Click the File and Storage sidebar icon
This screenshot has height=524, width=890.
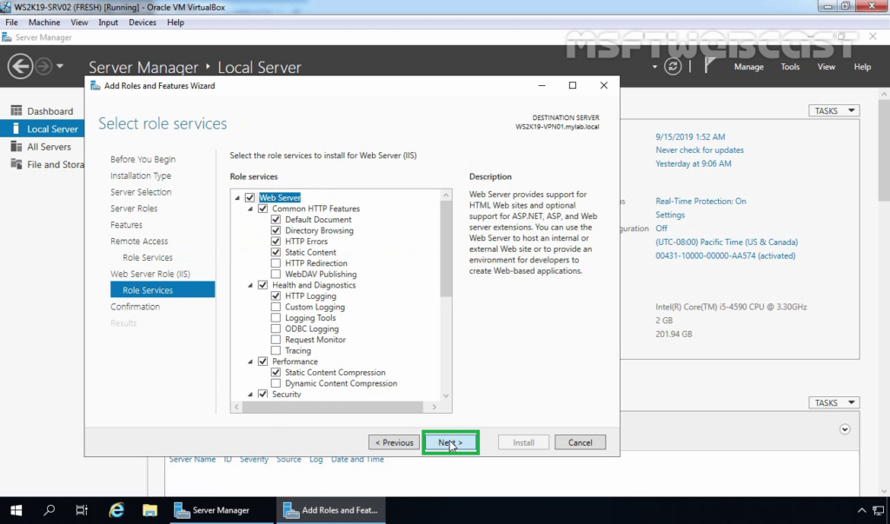pyautogui.click(x=17, y=164)
